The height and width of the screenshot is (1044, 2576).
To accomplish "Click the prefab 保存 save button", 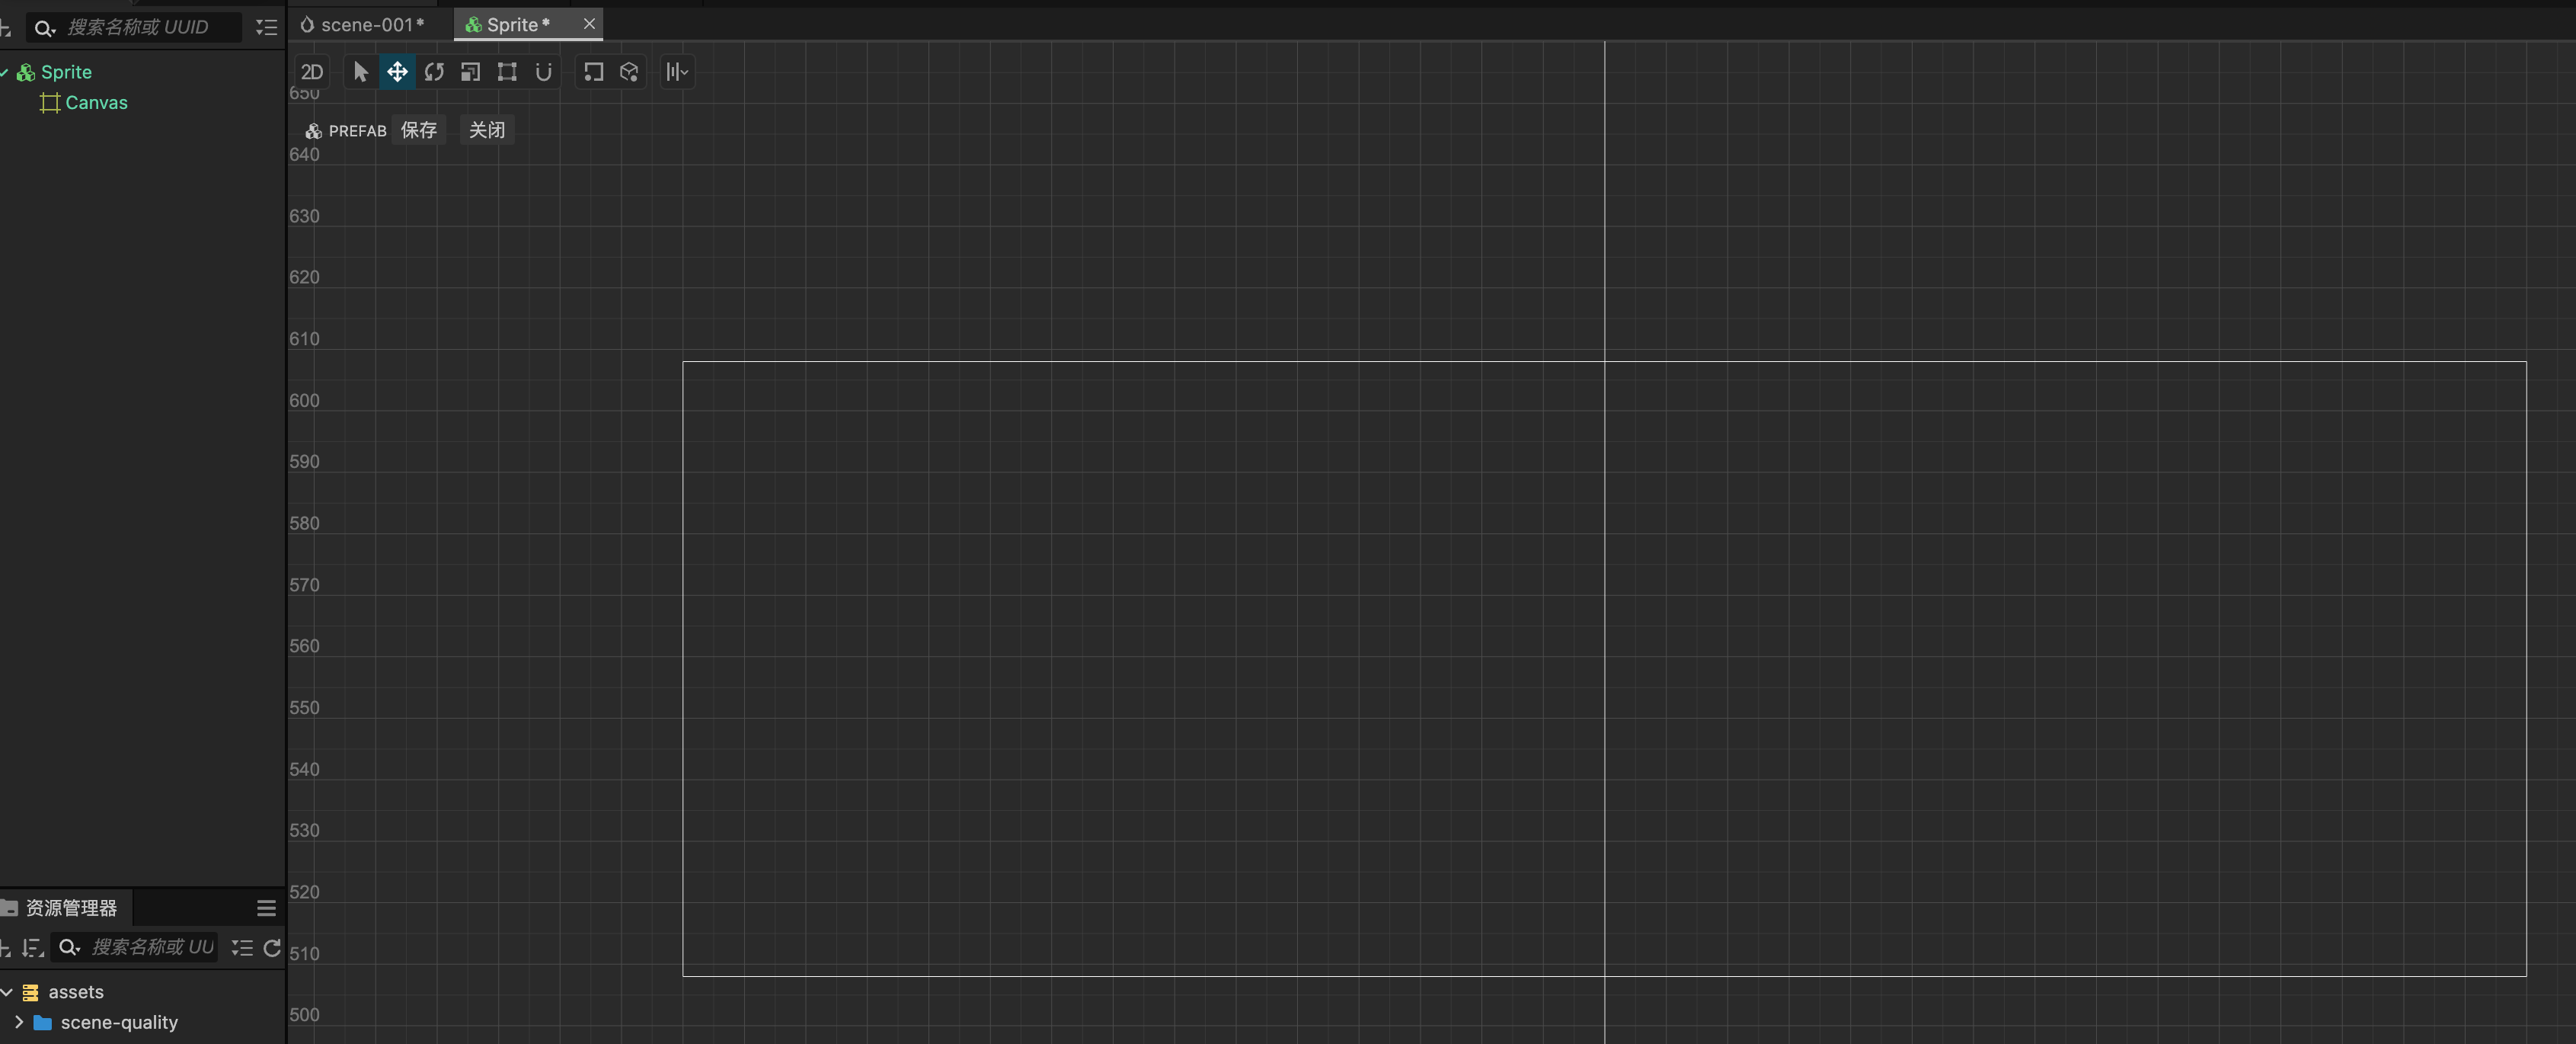I will click(x=419, y=130).
